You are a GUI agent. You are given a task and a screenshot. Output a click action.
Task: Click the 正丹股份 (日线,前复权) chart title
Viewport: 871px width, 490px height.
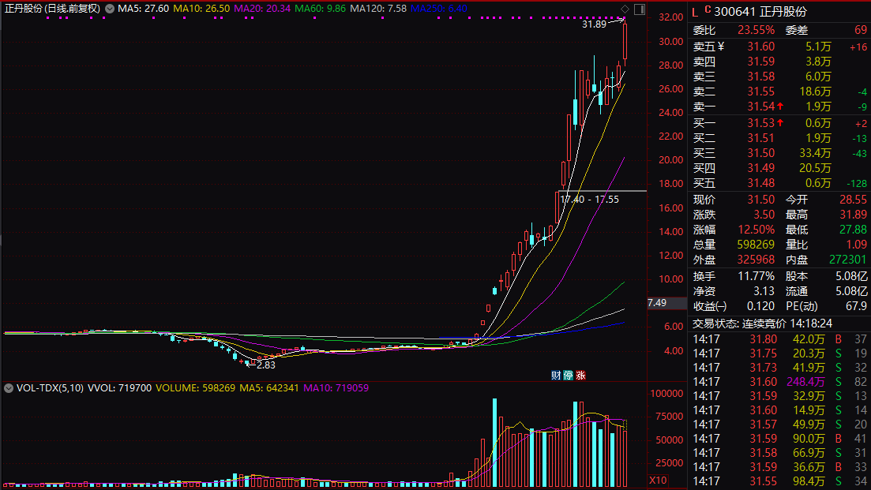tap(51, 9)
